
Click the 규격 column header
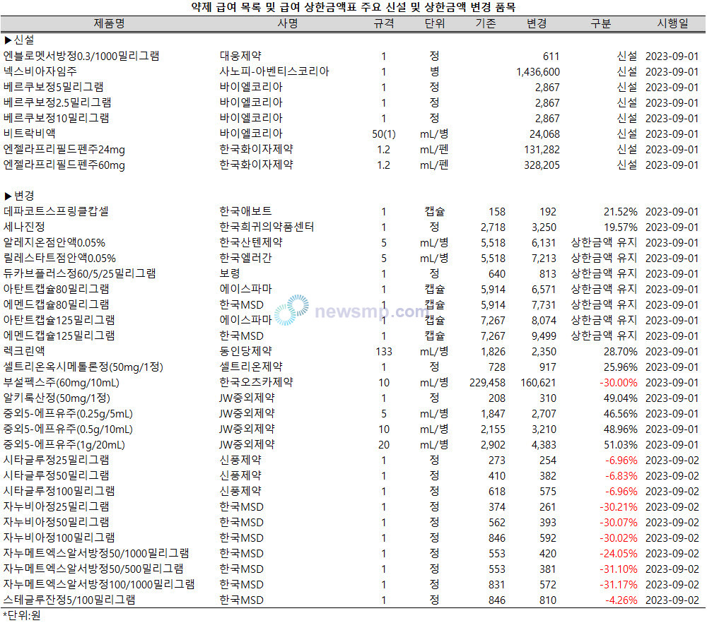pyautogui.click(x=384, y=23)
